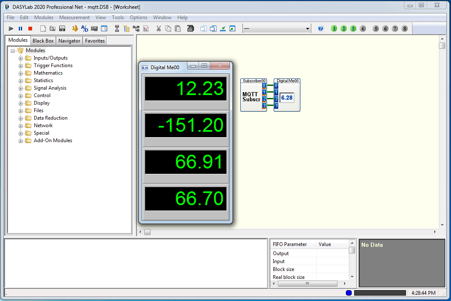Stop the measurement with the red square
This screenshot has height=301, width=451.
(30, 29)
